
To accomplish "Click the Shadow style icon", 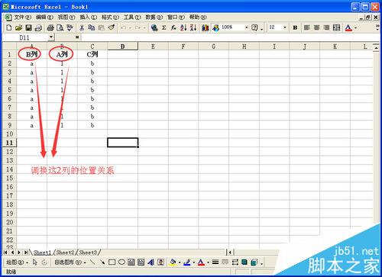I will coord(244,263).
